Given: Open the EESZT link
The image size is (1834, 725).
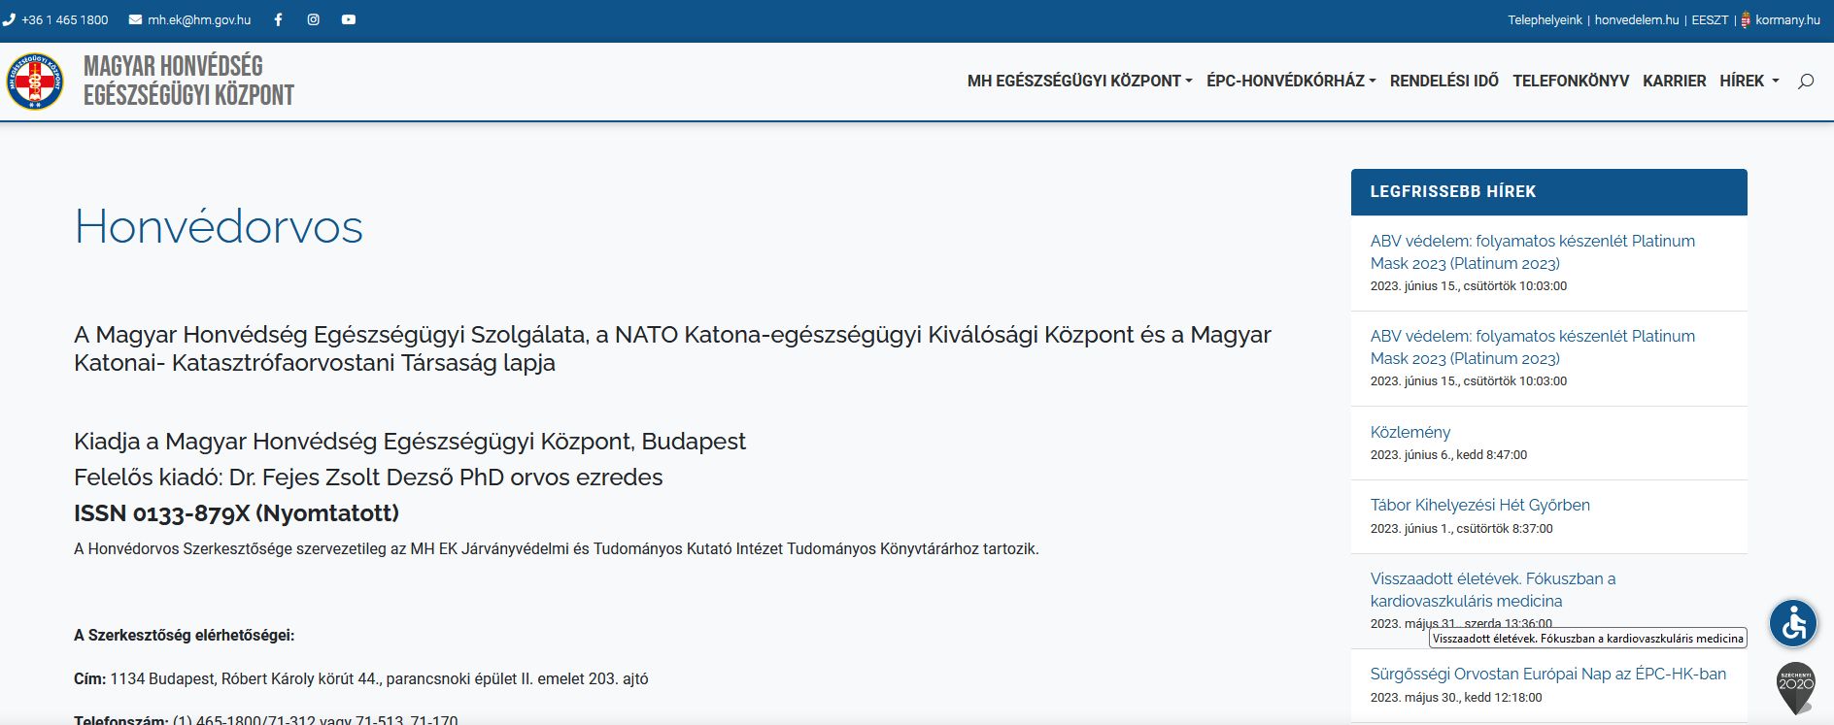Looking at the screenshot, I should coord(1710,20).
